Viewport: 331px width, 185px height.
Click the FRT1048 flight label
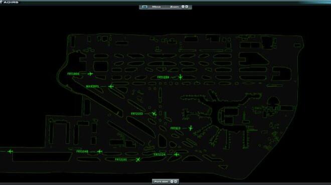coord(82,151)
